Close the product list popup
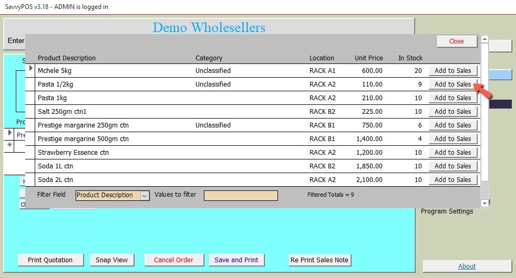 pos(456,41)
